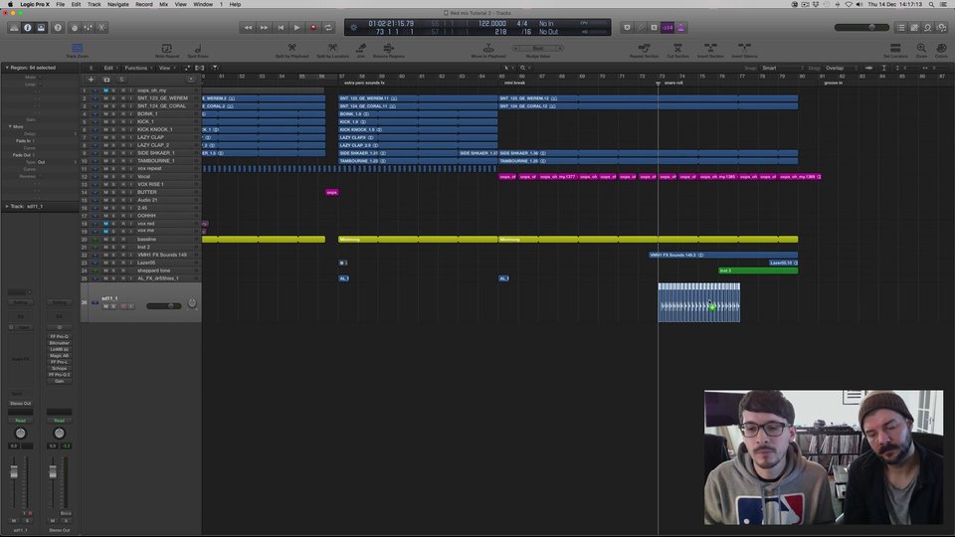Toggle Cycle mode button
Image resolution: width=955 pixels, height=537 pixels.
coord(328,28)
